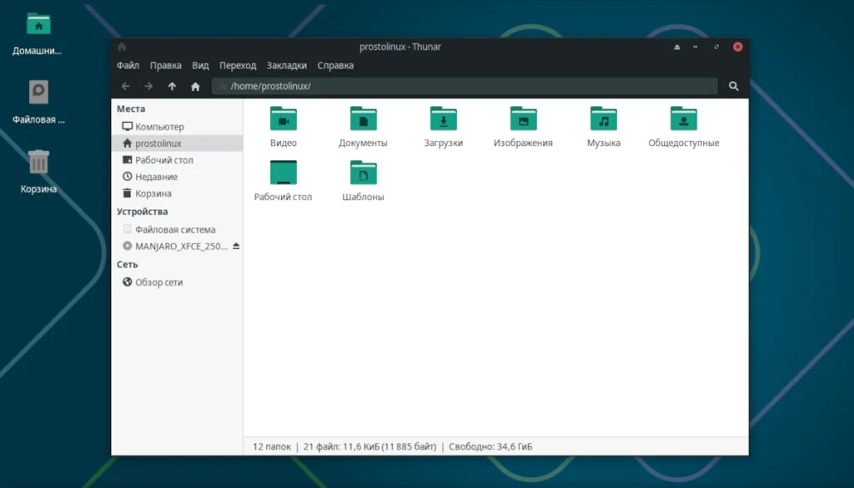Image resolution: width=854 pixels, height=488 pixels.
Task: Open search with the magnifier icon
Action: pos(734,86)
